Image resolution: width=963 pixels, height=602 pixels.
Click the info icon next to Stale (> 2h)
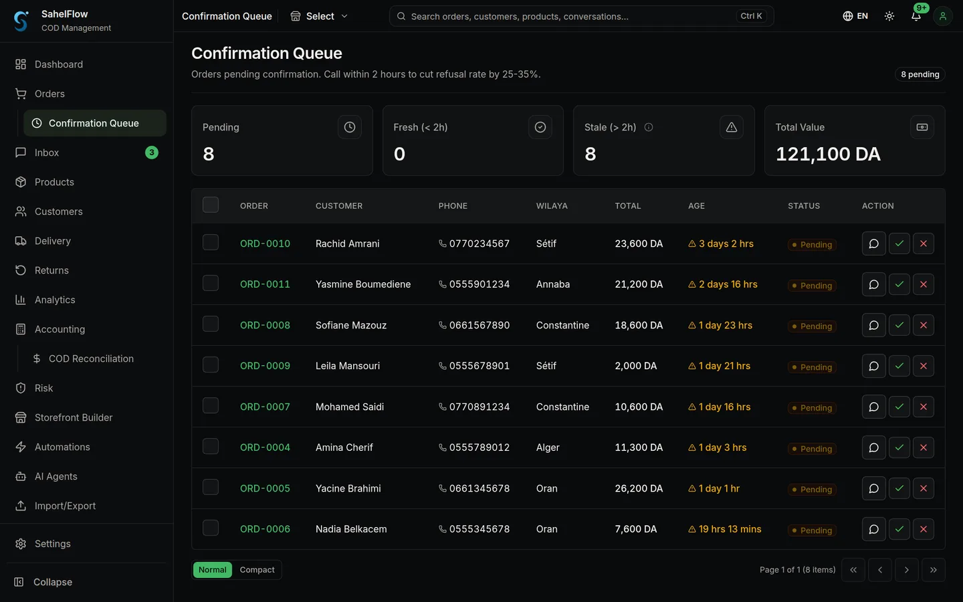point(649,127)
